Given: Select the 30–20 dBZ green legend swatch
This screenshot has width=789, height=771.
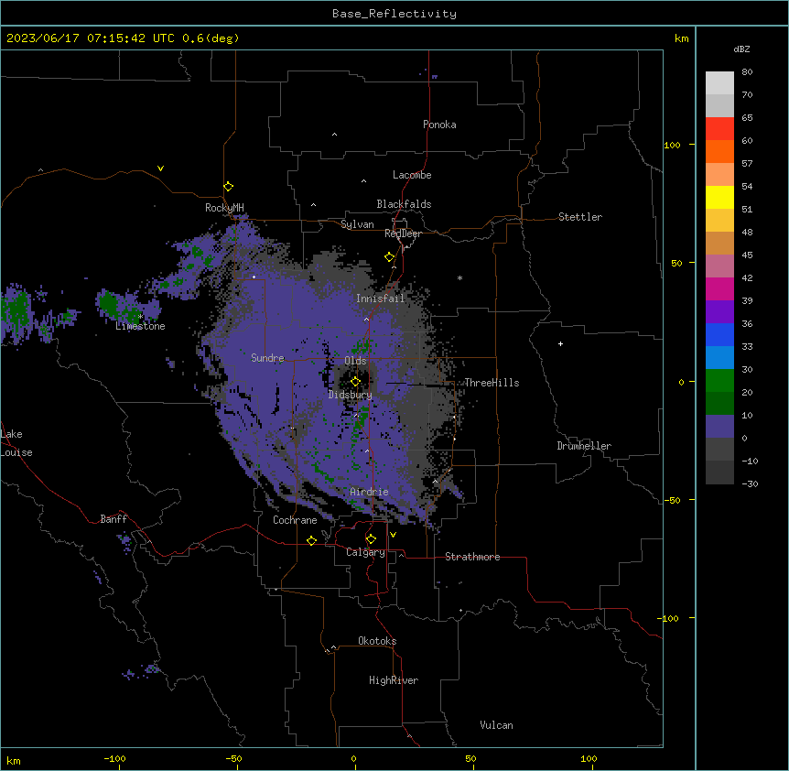Looking at the screenshot, I should (x=719, y=381).
